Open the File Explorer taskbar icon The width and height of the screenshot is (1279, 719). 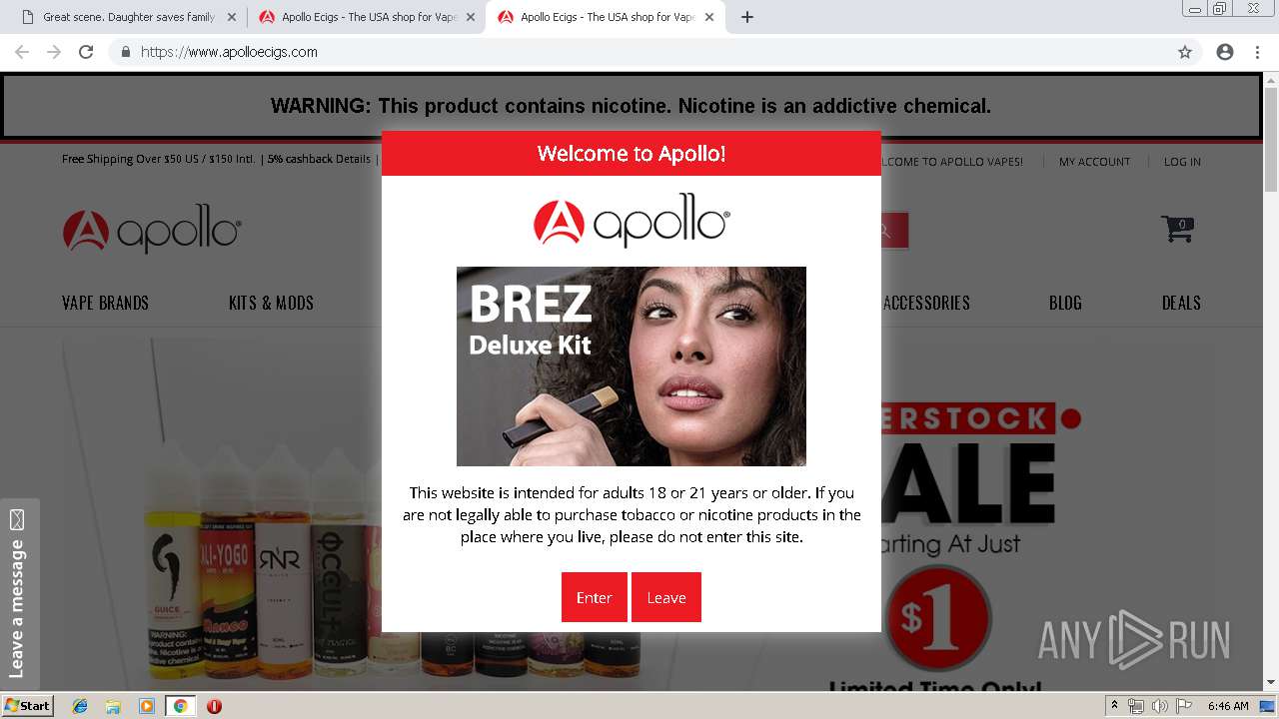pos(113,706)
